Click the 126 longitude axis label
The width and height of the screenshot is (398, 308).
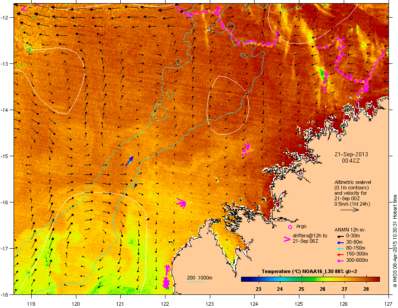[344, 303]
